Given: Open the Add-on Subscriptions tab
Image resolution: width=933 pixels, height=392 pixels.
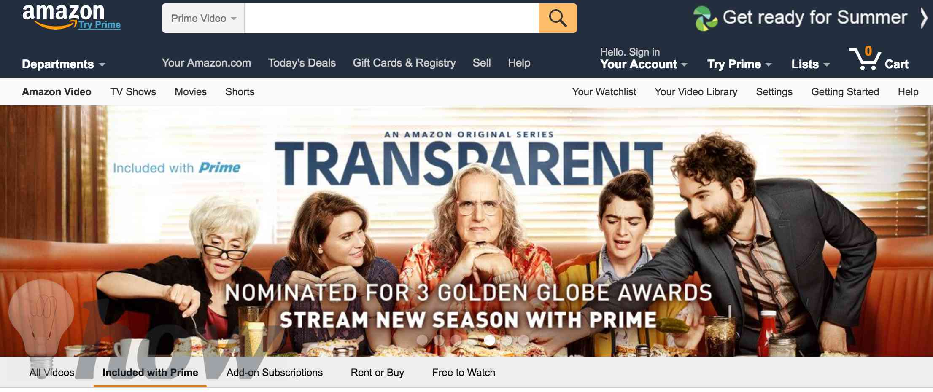Looking at the screenshot, I should click(275, 373).
